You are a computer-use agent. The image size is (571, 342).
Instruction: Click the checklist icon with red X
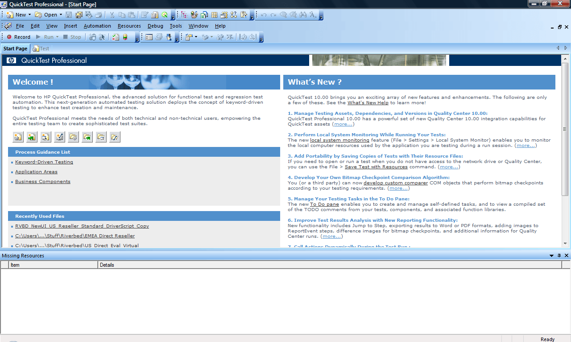click(116, 37)
